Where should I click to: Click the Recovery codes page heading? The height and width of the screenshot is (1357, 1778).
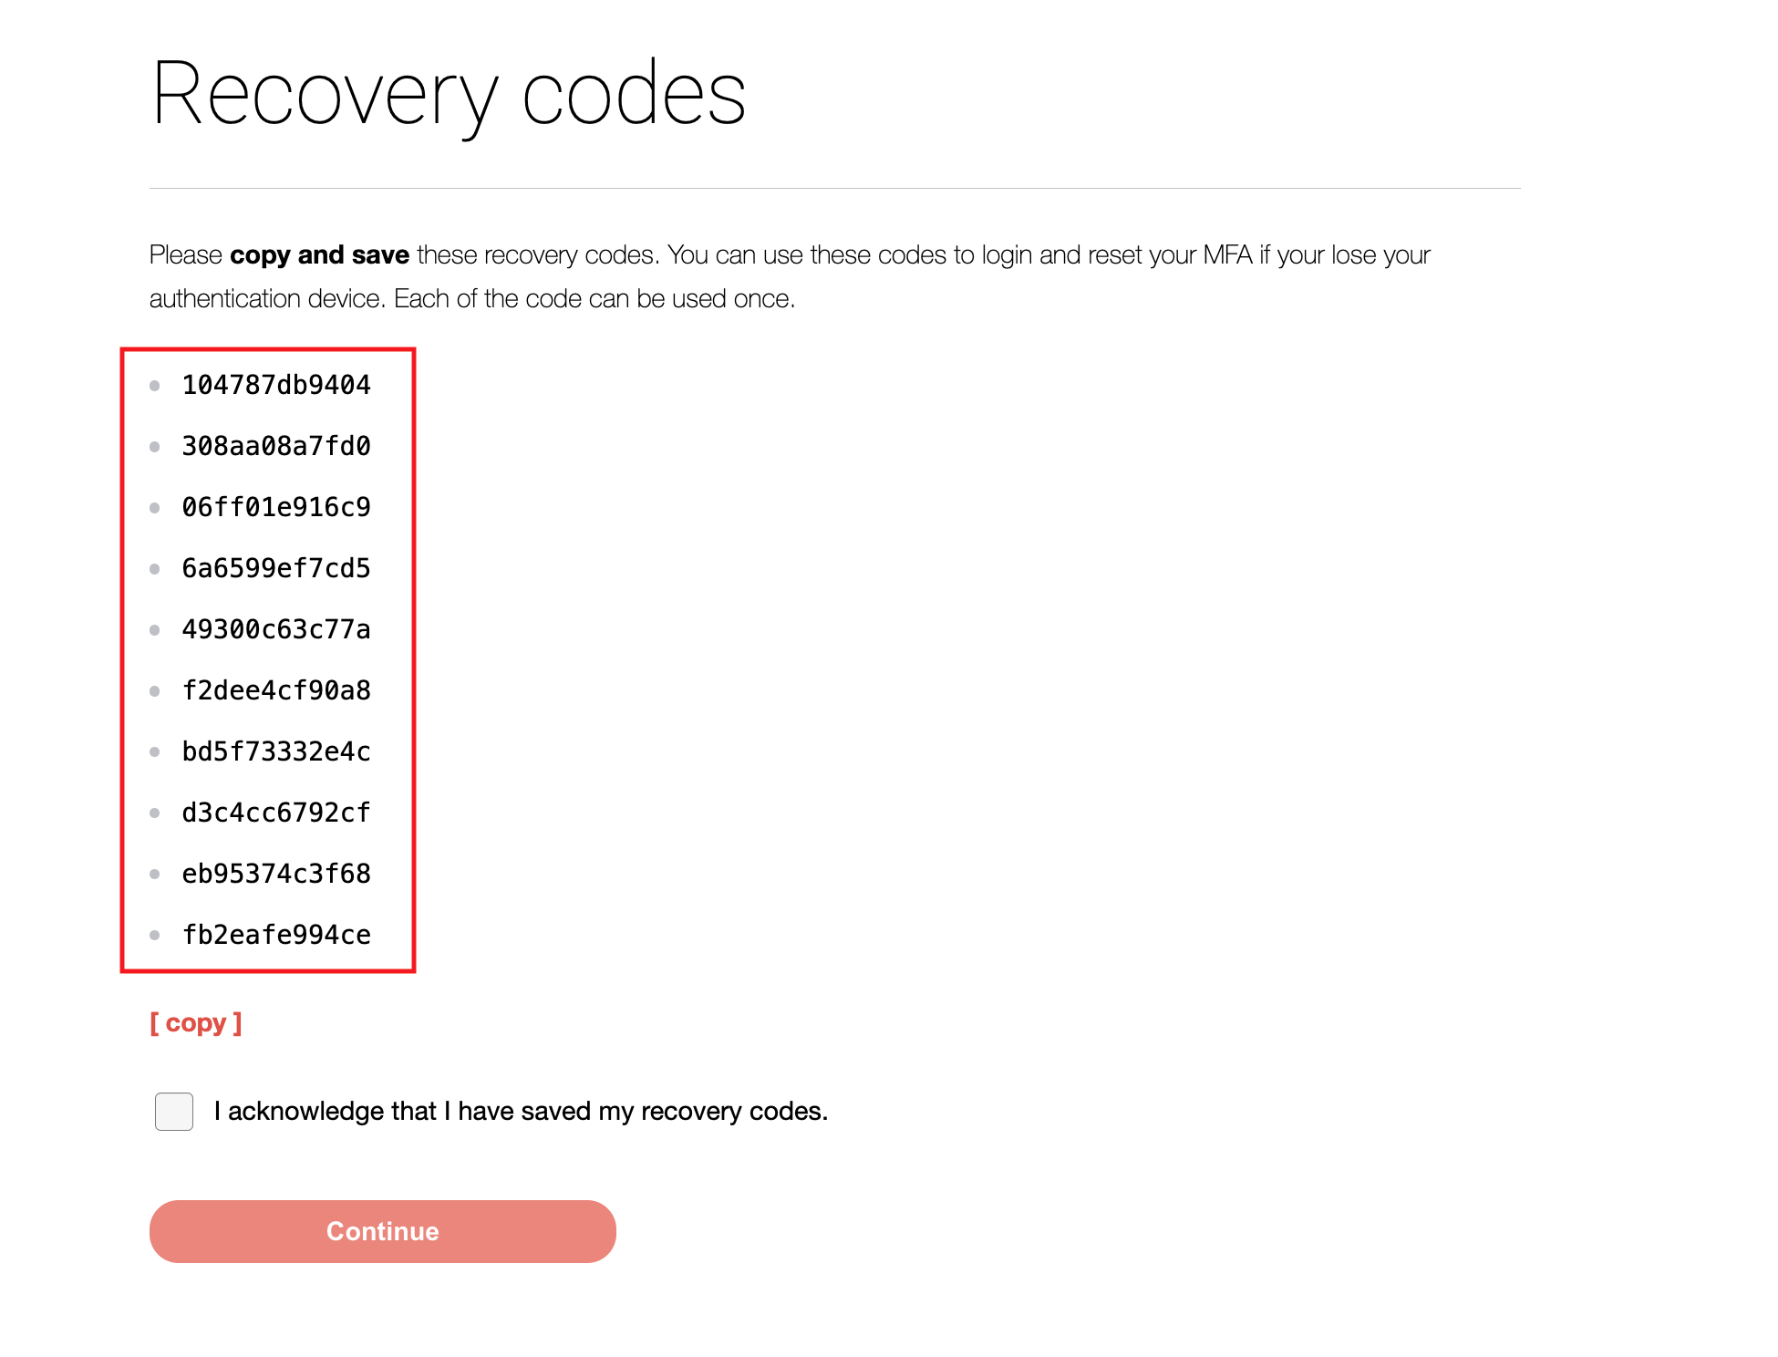coord(449,96)
